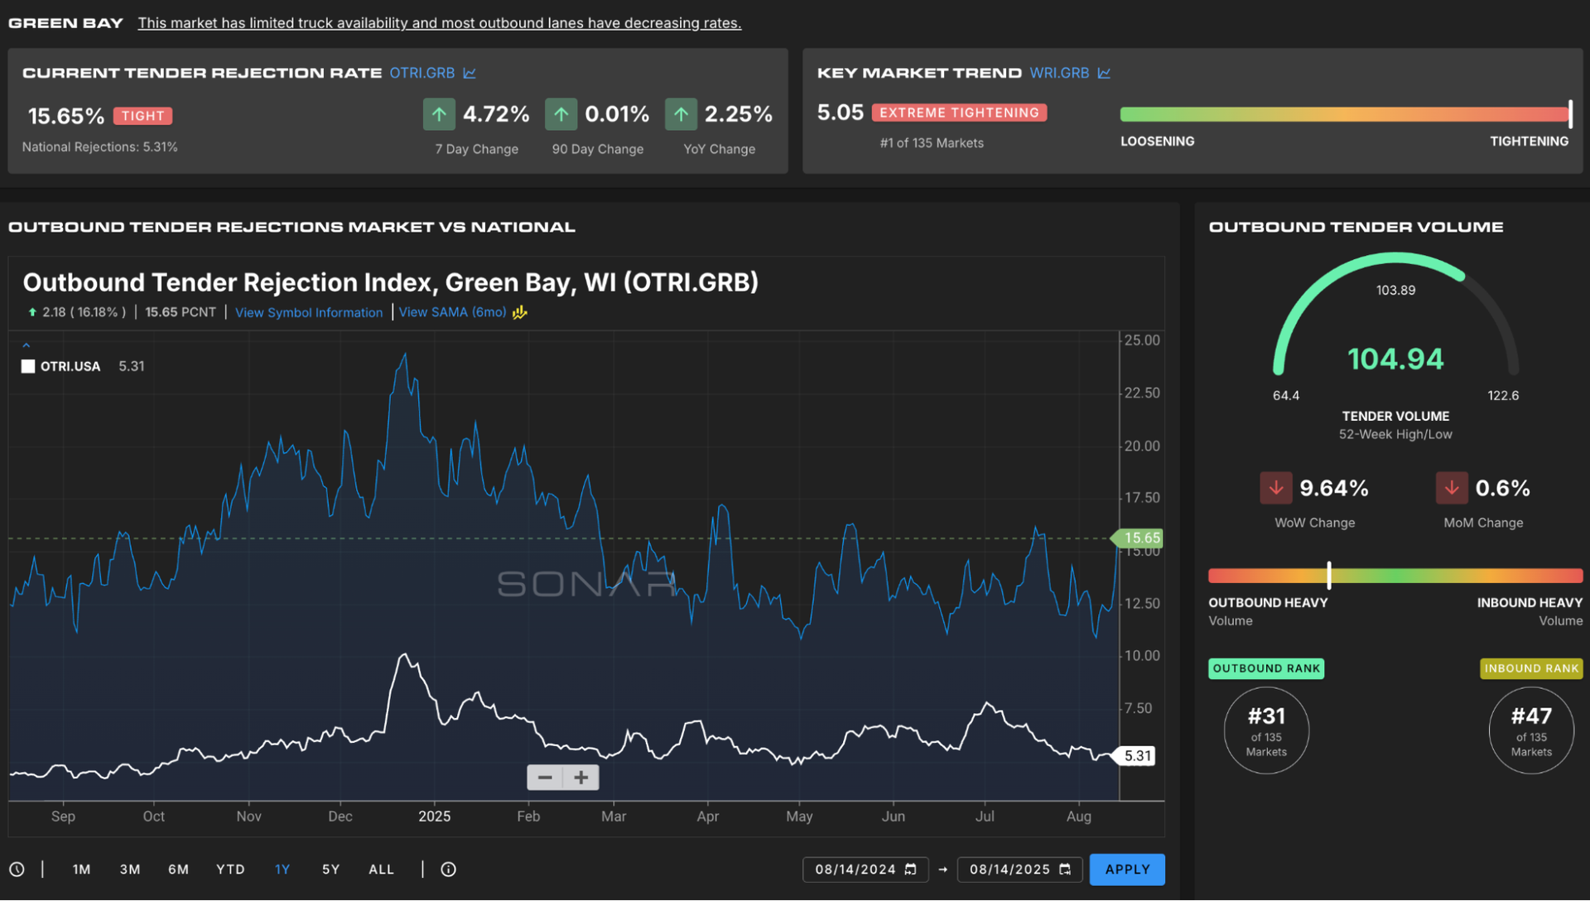Click the start date field 08/14/2024
The width and height of the screenshot is (1590, 901).
click(865, 870)
